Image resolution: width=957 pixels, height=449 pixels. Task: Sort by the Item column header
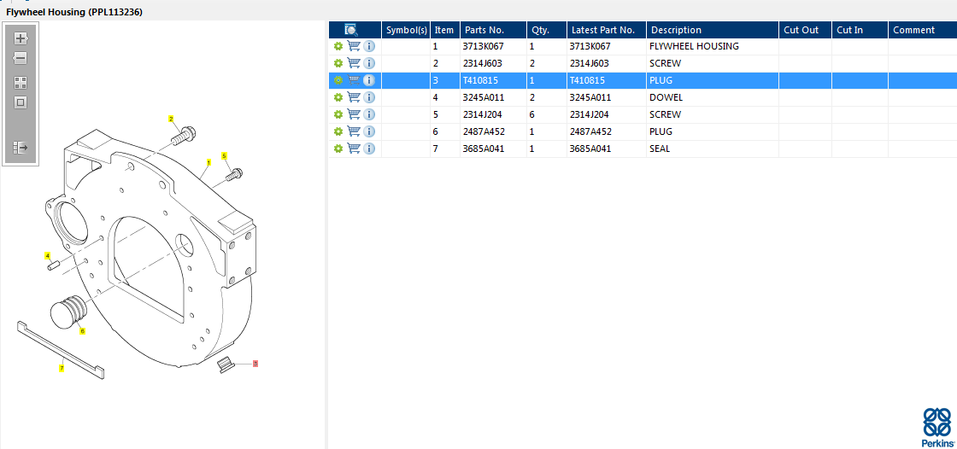[445, 30]
